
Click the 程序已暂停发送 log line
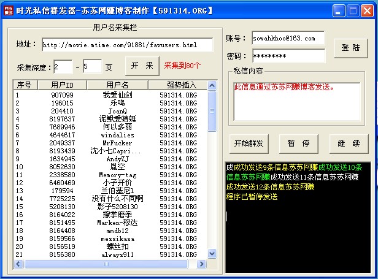point(252,197)
